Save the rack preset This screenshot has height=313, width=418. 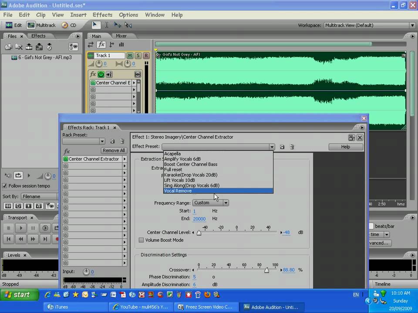click(x=112, y=141)
